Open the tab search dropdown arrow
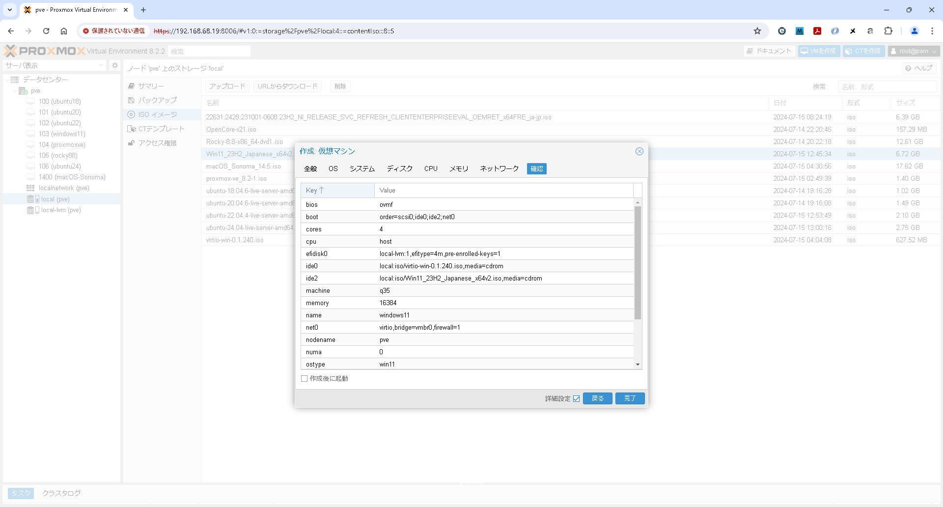This screenshot has height=507, width=943. 10,10
